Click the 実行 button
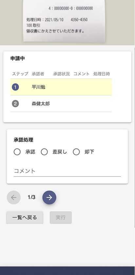135x275 pixels. tap(61, 218)
